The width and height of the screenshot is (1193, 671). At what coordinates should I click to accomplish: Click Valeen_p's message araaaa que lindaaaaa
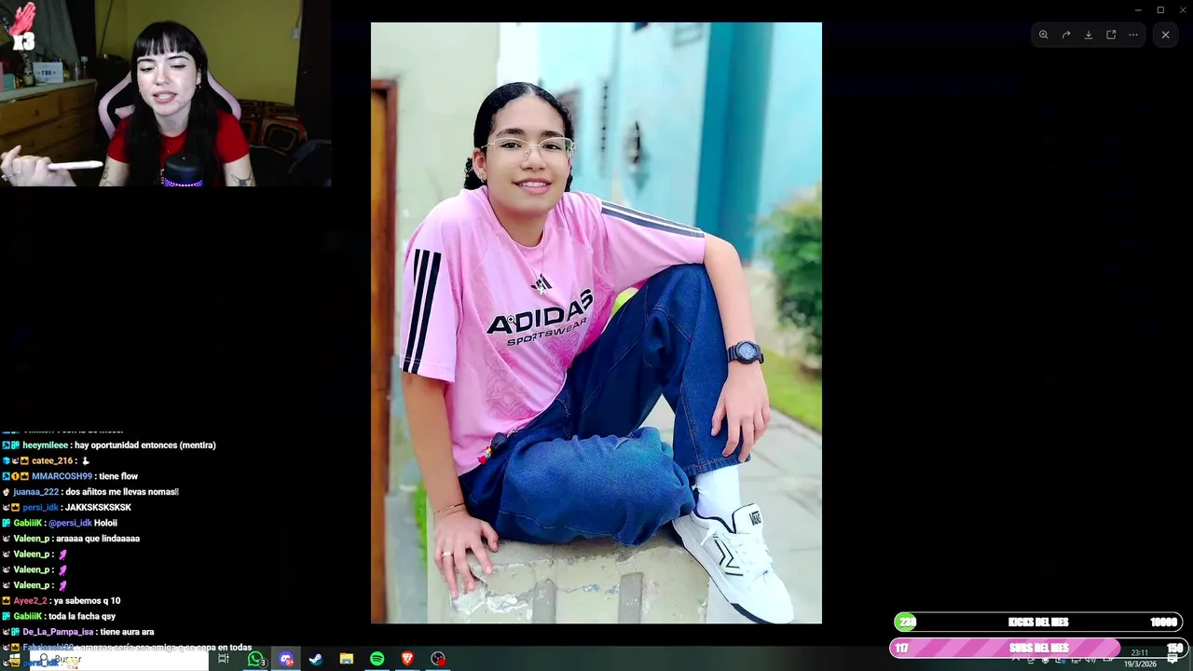(x=98, y=539)
